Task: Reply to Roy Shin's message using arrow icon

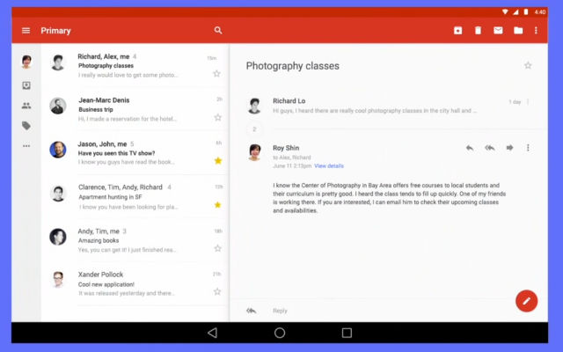Action: point(470,148)
